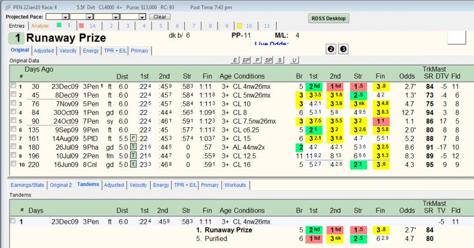
Task: Check the box for the 30Oct09 race line
Action: pyautogui.click(x=13, y=112)
